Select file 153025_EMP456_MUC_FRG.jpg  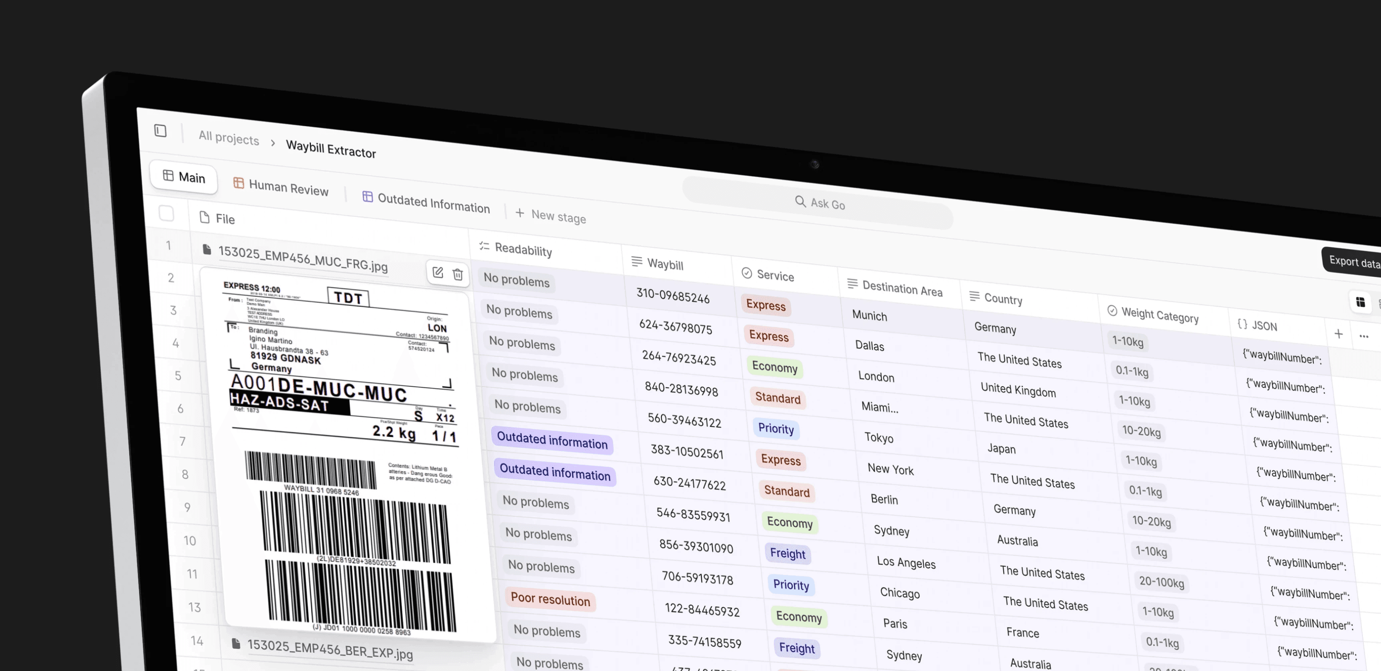click(303, 259)
